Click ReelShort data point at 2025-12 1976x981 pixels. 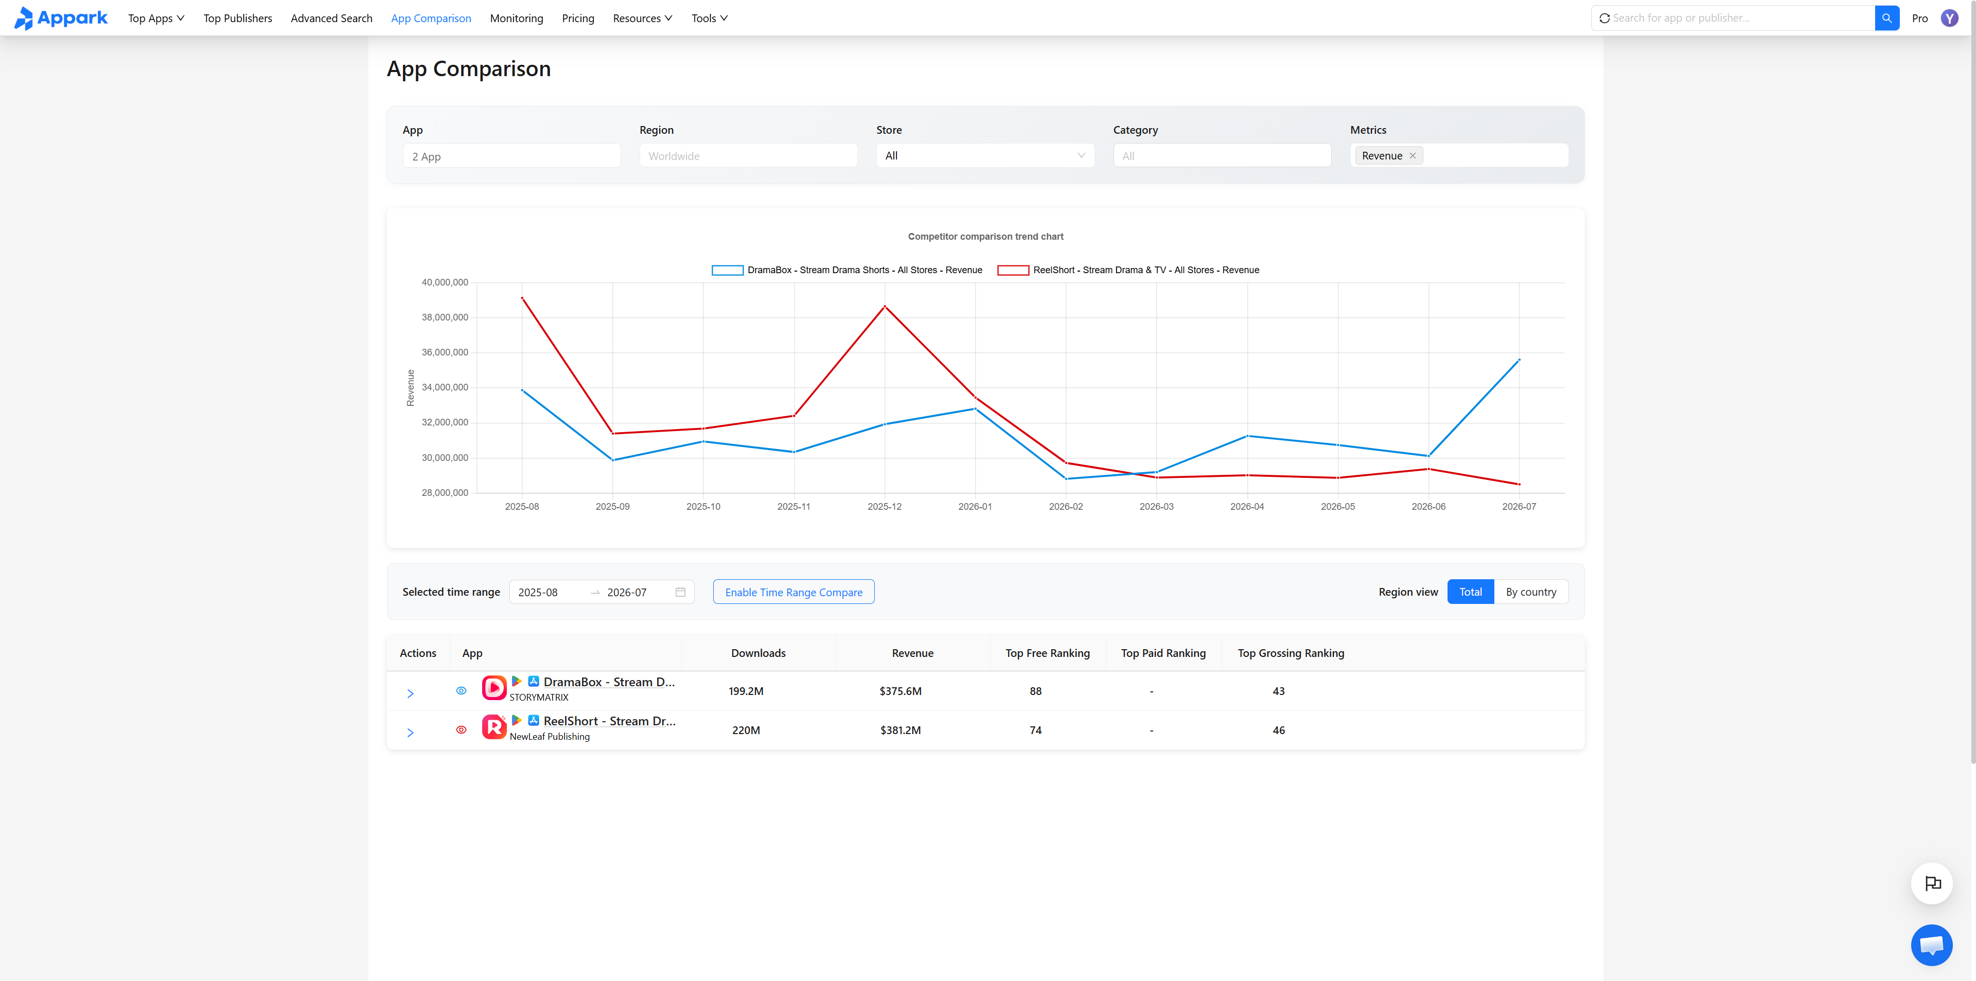pos(885,307)
